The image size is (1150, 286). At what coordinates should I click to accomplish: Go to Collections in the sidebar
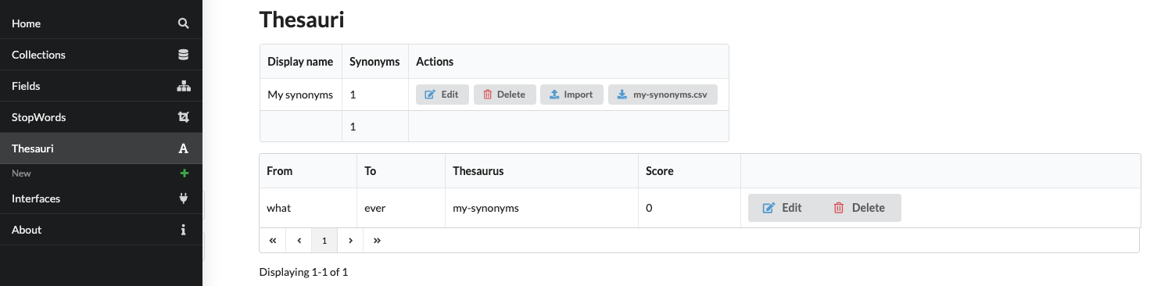[101, 55]
